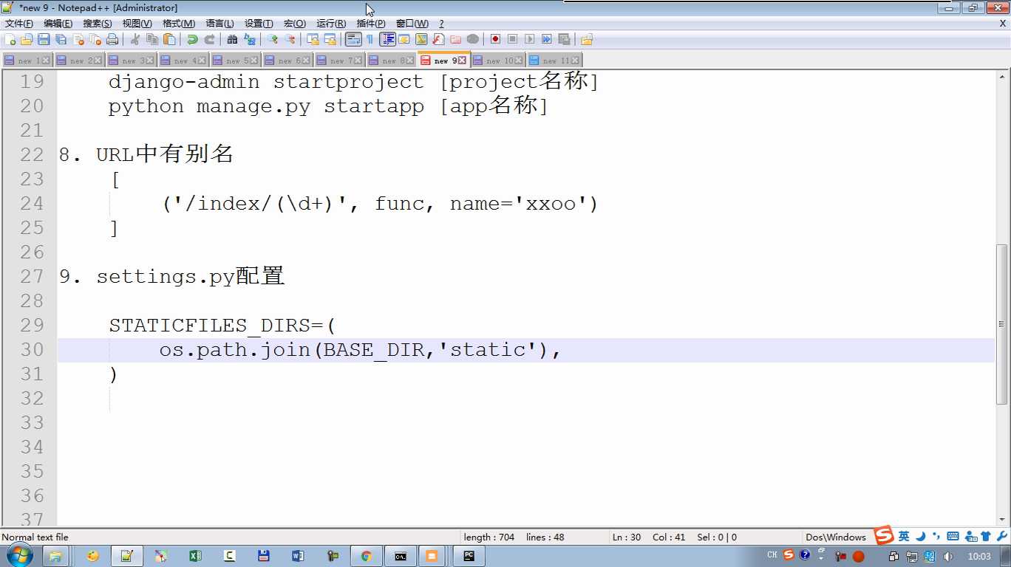
Task: Click the Redo arrow icon
Action: tap(209, 39)
